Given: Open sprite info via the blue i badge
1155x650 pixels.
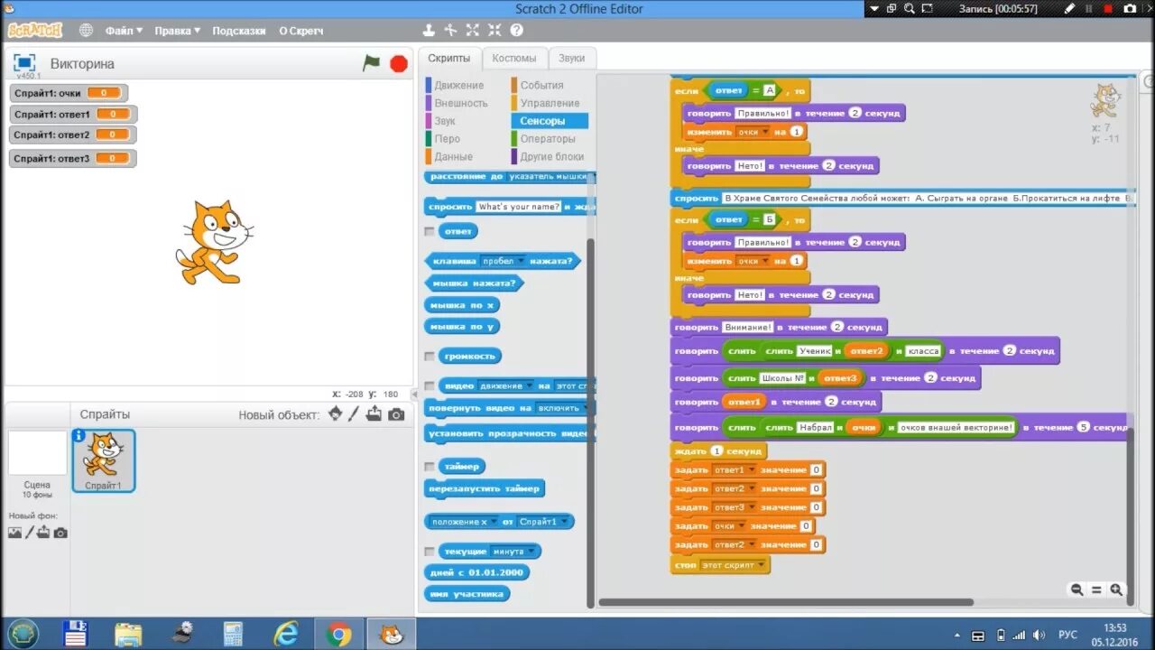Looking at the screenshot, I should (79, 435).
